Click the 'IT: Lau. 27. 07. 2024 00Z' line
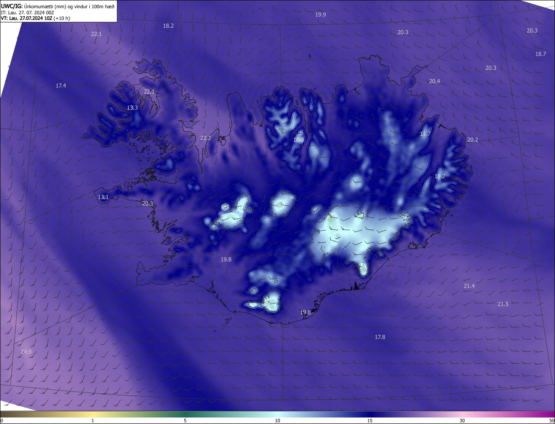Image resolution: width=555 pixels, height=424 pixels. pos(27,13)
